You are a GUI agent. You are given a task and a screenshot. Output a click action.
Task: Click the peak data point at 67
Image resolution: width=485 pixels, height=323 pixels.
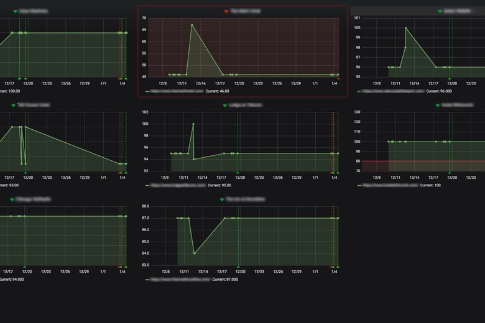(192, 25)
